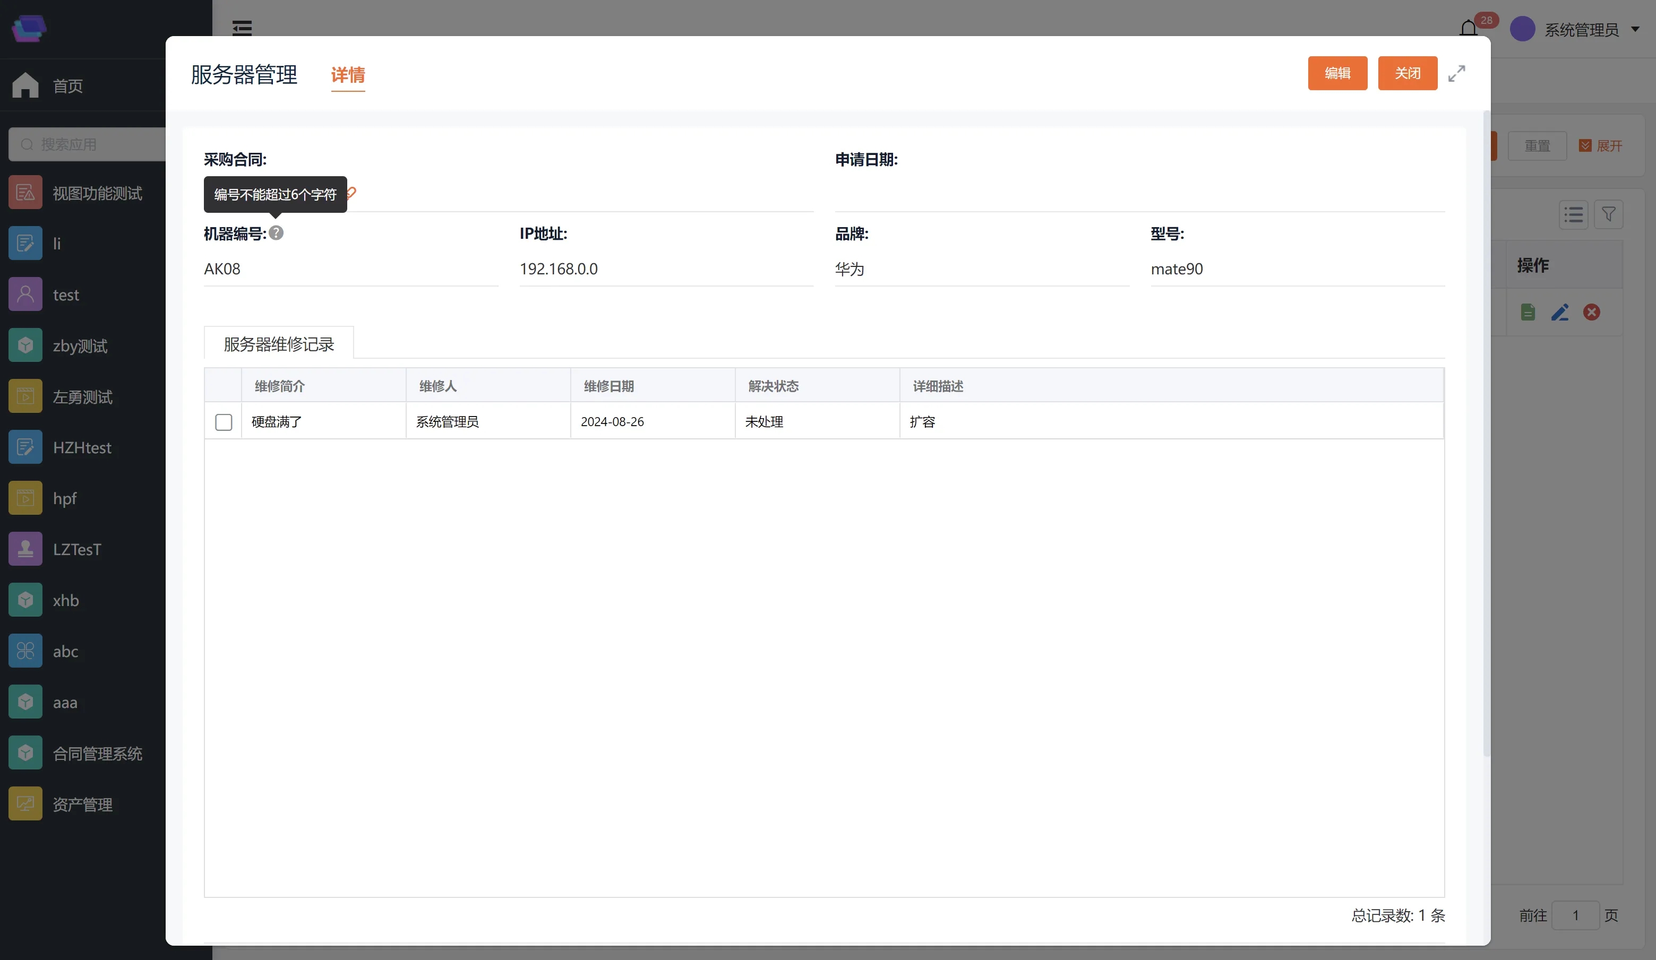Viewport: 1656px width, 960px height.
Task: Open the notification bell
Action: click(1468, 29)
